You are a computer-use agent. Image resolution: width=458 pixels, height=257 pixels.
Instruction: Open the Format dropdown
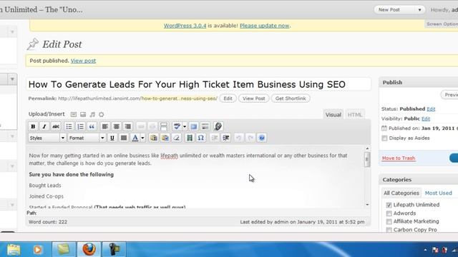pos(87,138)
